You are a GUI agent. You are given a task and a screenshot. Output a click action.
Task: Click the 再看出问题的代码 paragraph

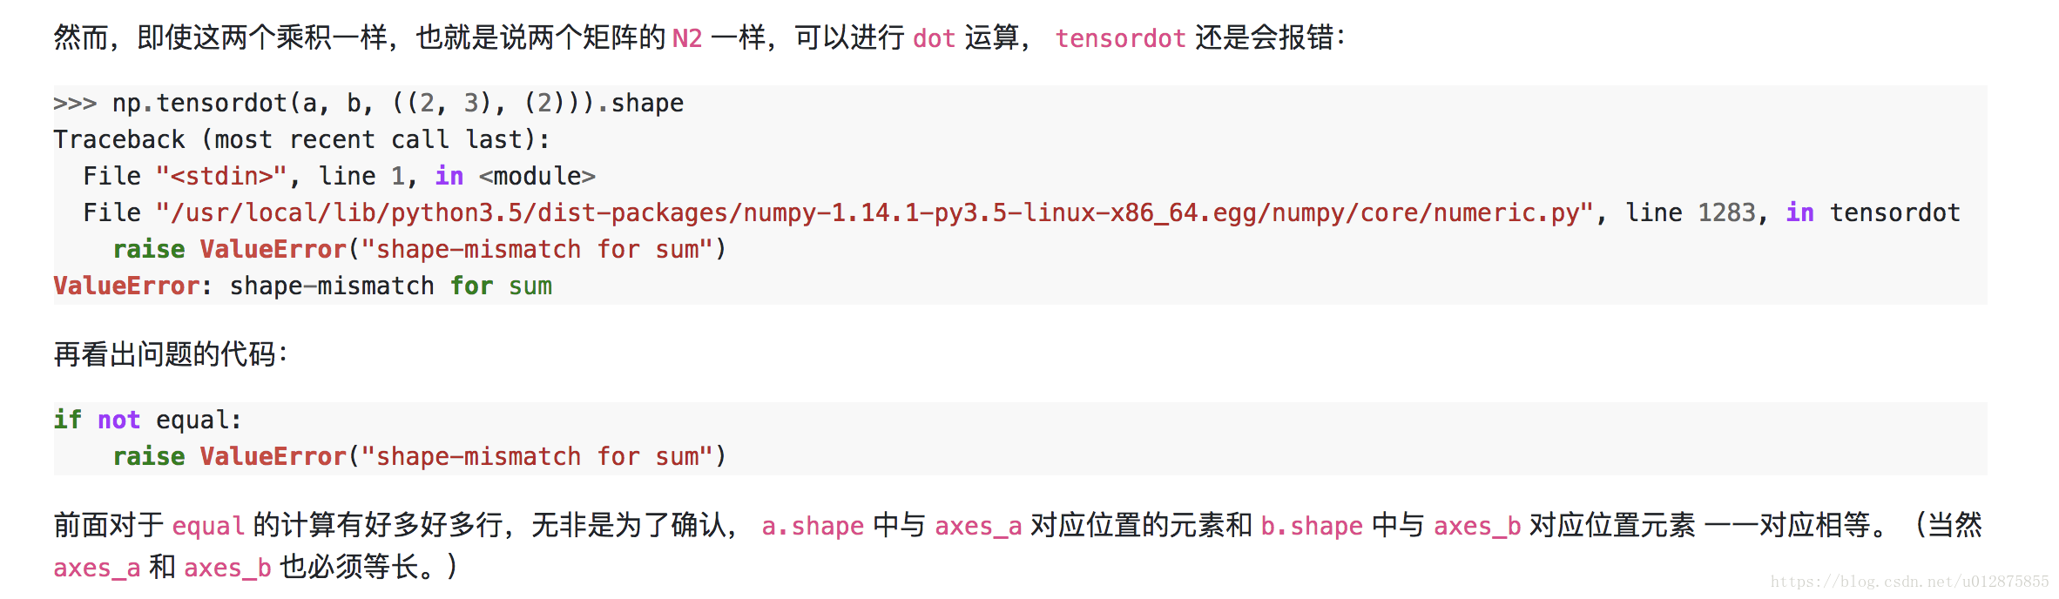pos(171,354)
